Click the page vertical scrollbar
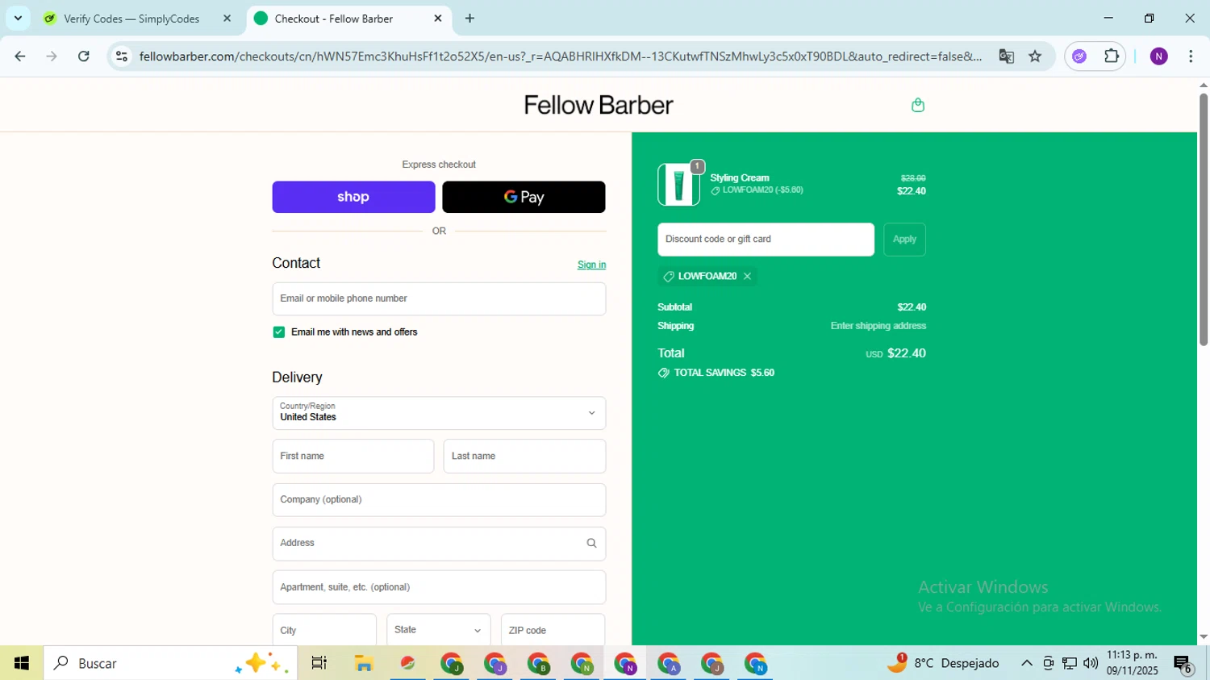This screenshot has width=1210, height=680. coord(1203,219)
